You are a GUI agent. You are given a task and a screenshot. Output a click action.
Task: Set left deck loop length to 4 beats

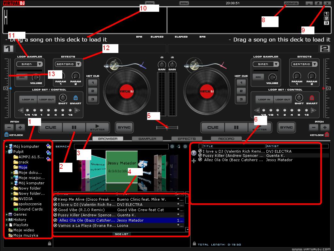(55, 110)
